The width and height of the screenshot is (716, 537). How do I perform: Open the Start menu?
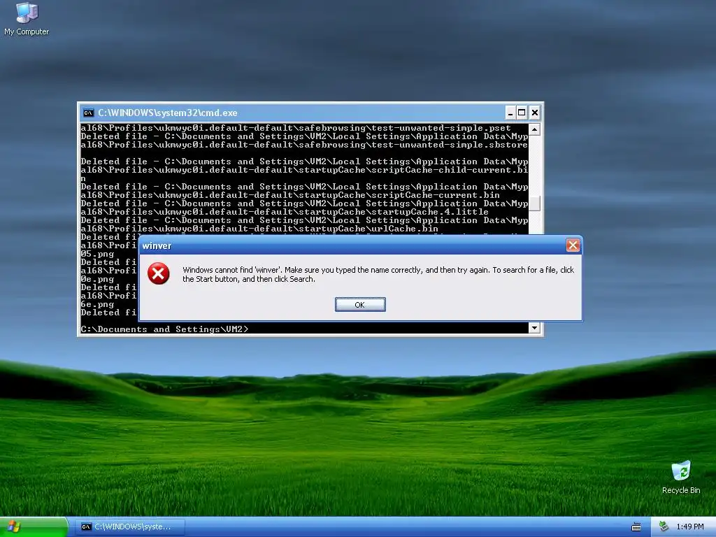[x=34, y=527]
